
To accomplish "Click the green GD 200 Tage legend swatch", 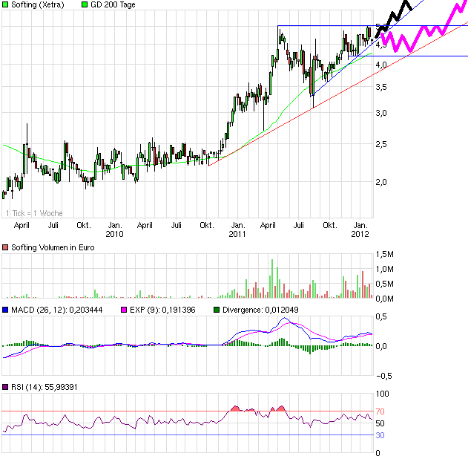I will click(x=85, y=4).
